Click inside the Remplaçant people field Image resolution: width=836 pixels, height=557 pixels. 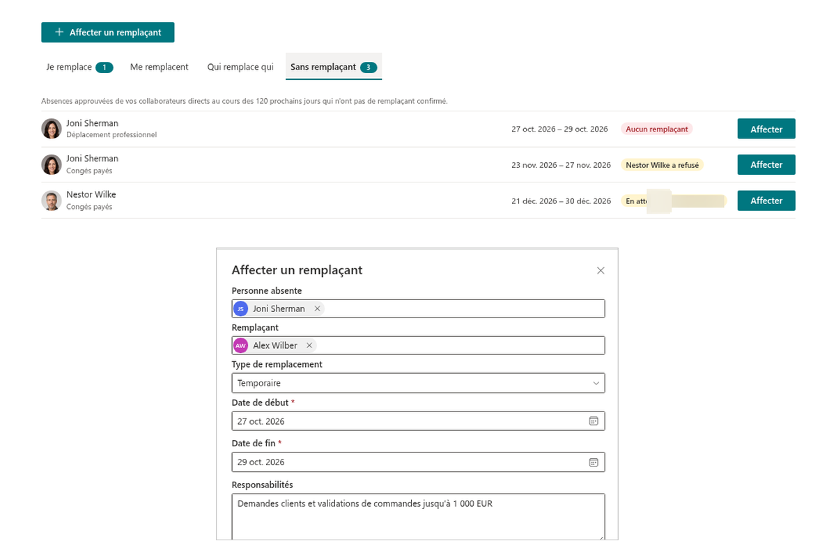418,345
